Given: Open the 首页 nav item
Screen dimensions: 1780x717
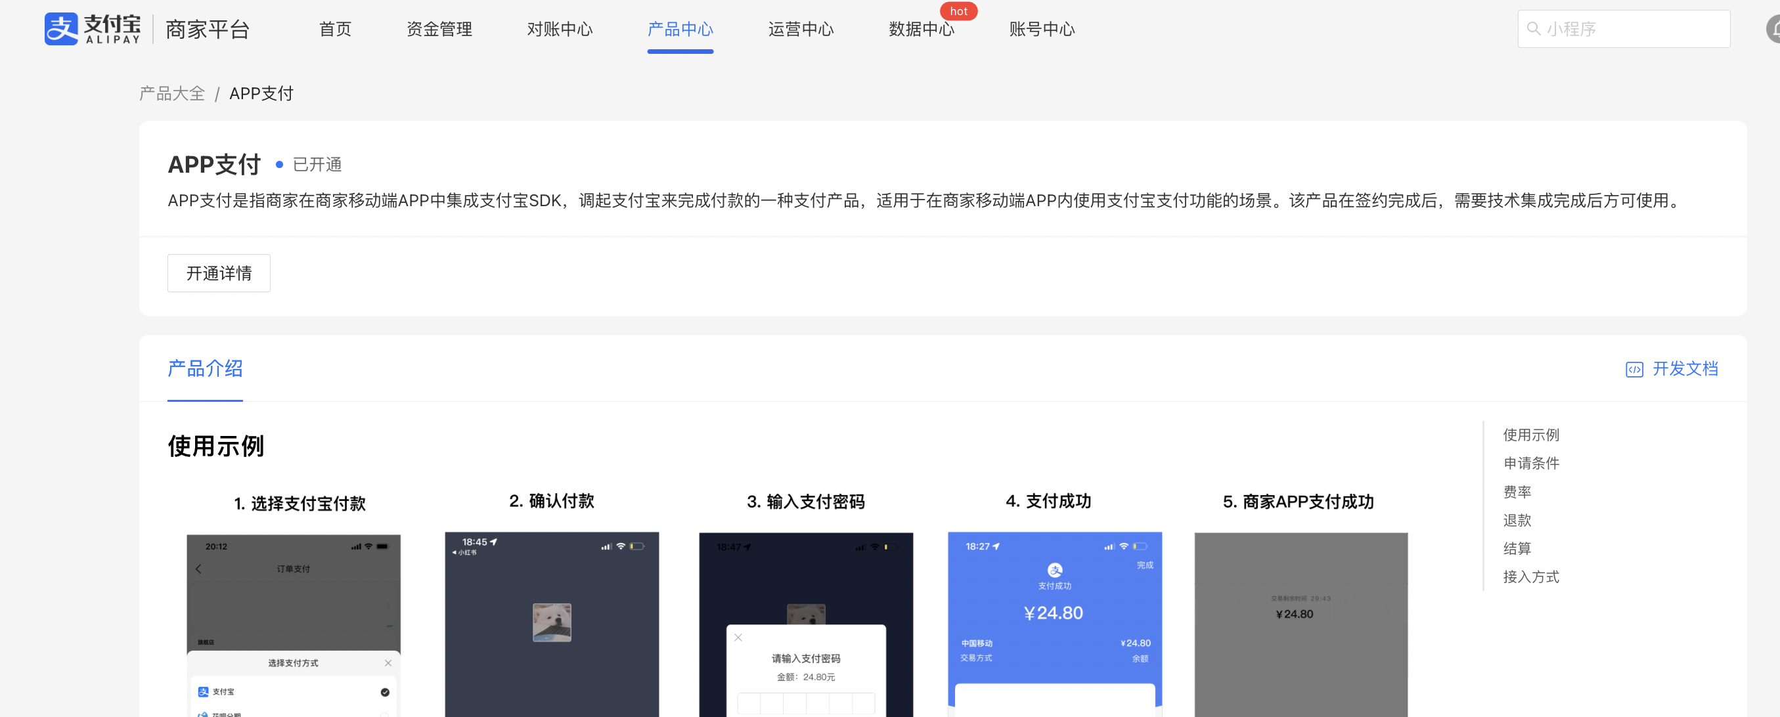Looking at the screenshot, I should point(335,29).
